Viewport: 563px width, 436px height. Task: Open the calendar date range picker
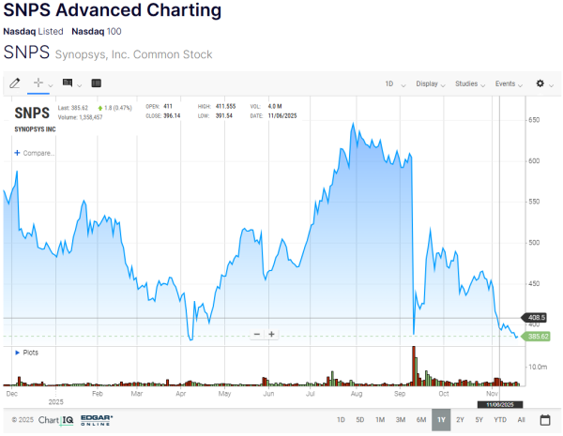pos(544,419)
